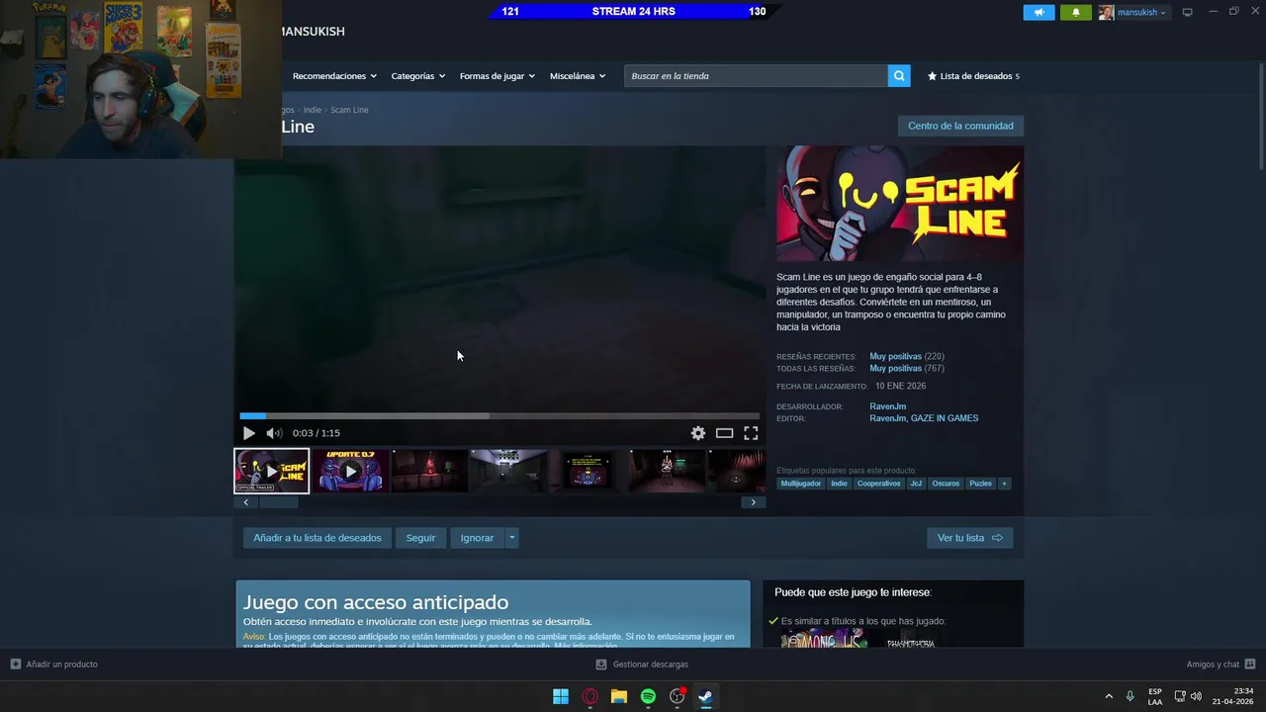Select the Indie tag below the description

[x=839, y=484]
